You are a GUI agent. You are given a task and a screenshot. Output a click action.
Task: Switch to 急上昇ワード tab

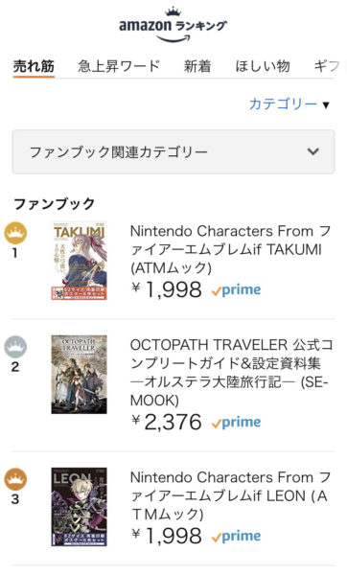(x=119, y=66)
